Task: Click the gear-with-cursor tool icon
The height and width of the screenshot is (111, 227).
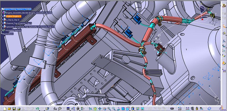Action: click(x=224, y=33)
